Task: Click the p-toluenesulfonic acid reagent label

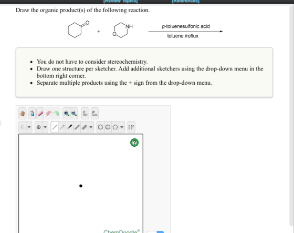Action: click(x=186, y=26)
